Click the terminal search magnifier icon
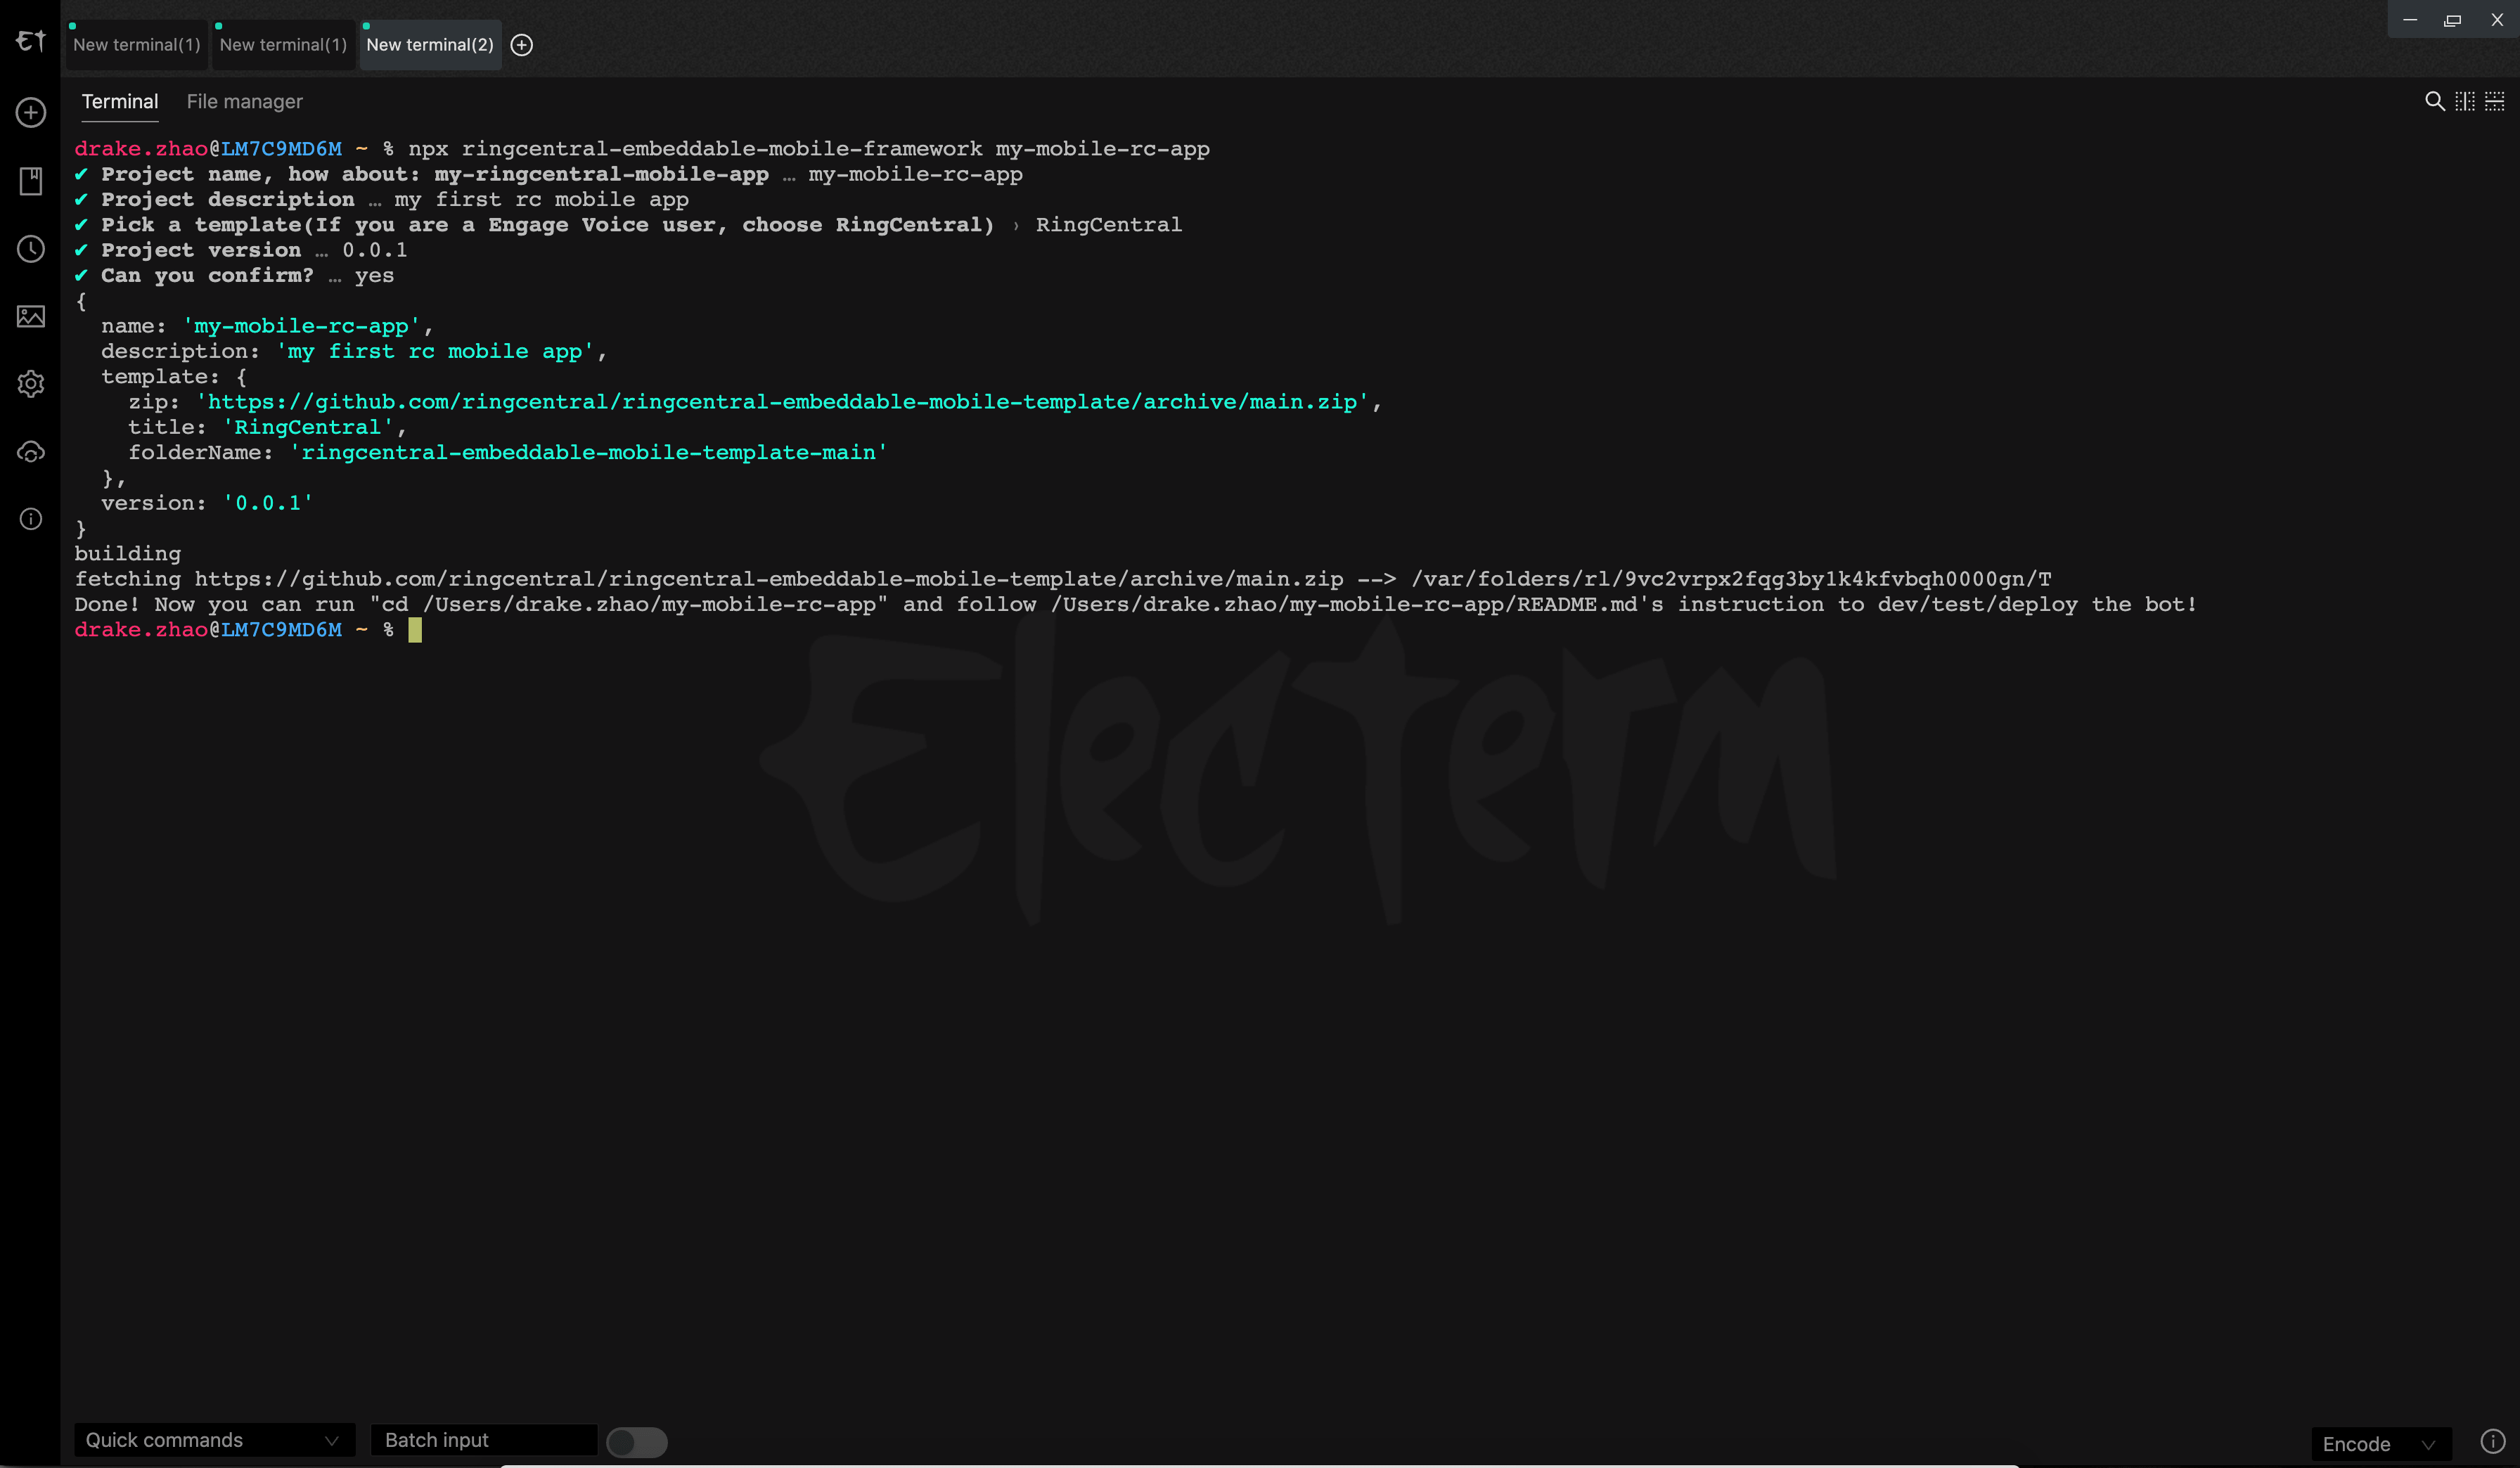The width and height of the screenshot is (2520, 1468). (2434, 101)
